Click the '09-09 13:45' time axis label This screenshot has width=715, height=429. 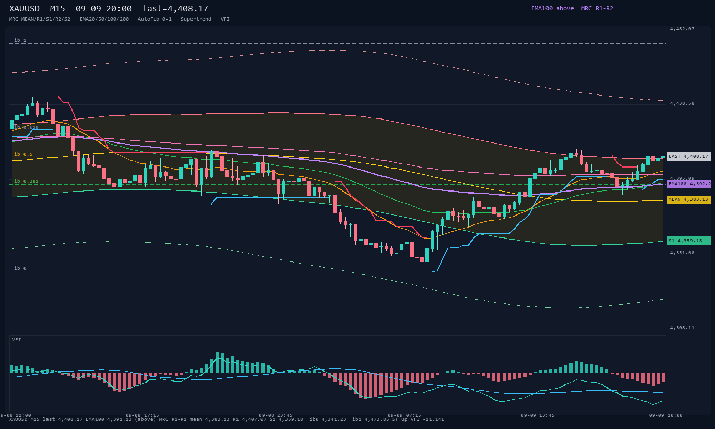click(538, 415)
